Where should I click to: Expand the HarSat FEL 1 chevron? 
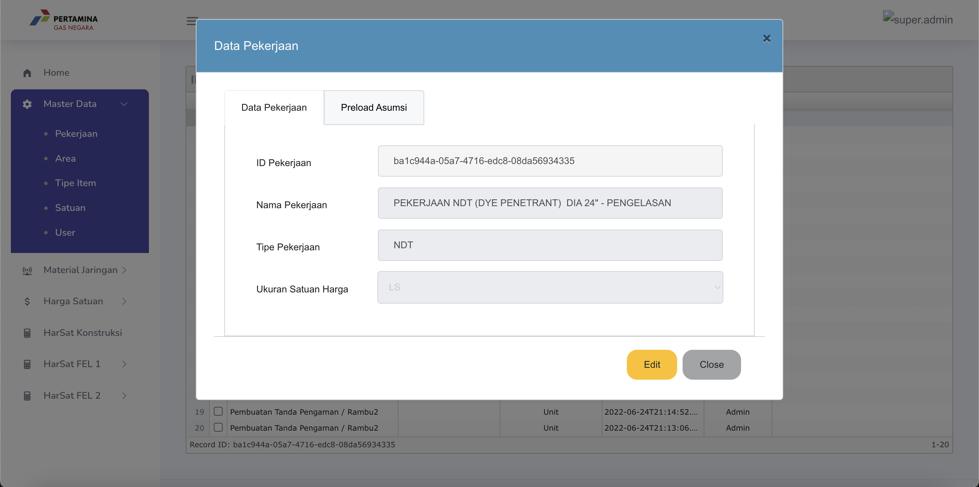(x=124, y=364)
